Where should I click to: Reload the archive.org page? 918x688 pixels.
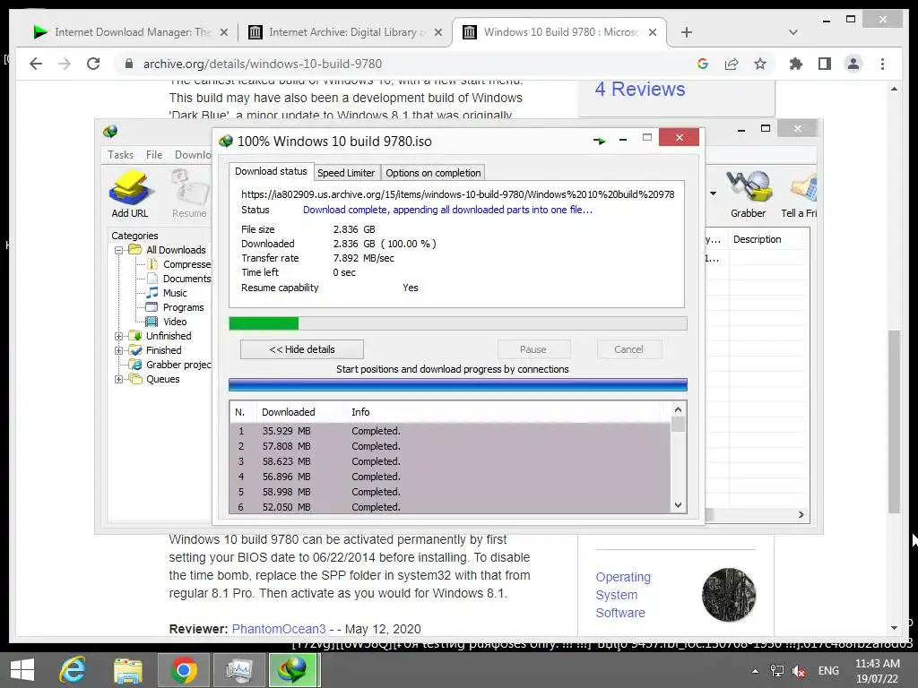point(93,64)
